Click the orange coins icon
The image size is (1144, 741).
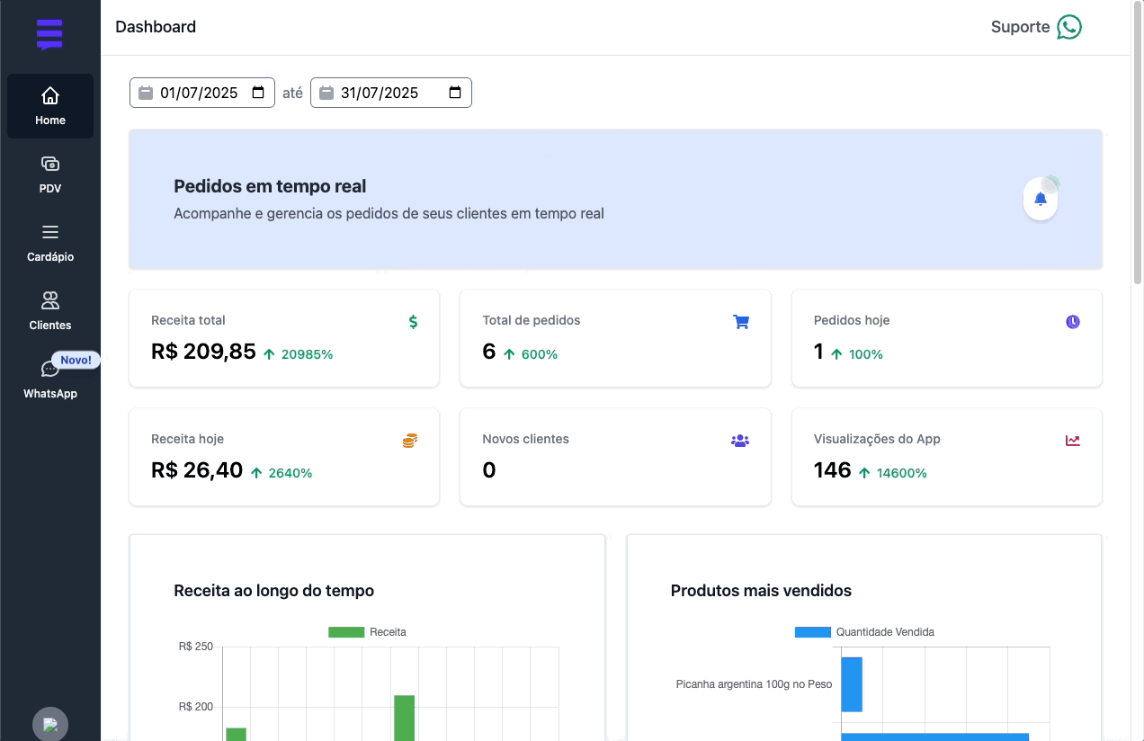[x=410, y=441]
